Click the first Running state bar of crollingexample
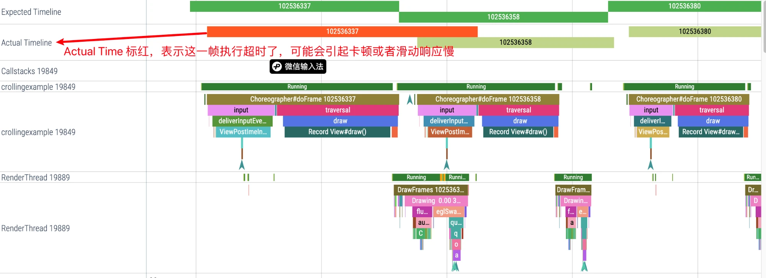Viewport: 766px width, 278px height. pos(297,87)
